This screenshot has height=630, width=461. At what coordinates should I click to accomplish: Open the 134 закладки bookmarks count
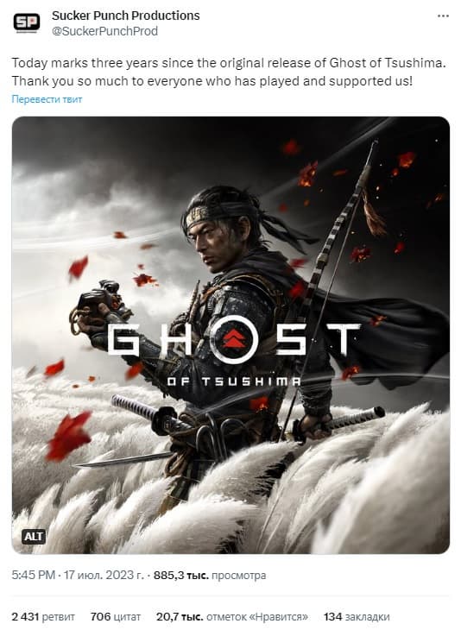356,616
